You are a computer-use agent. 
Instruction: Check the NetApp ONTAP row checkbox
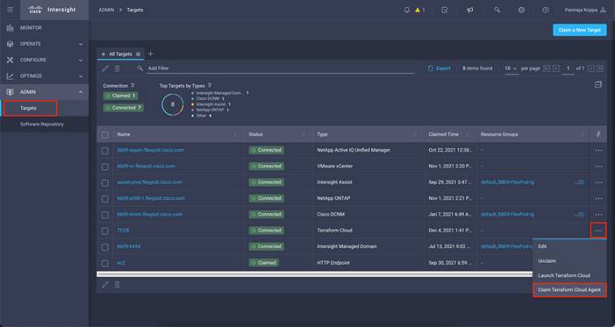[104, 199]
